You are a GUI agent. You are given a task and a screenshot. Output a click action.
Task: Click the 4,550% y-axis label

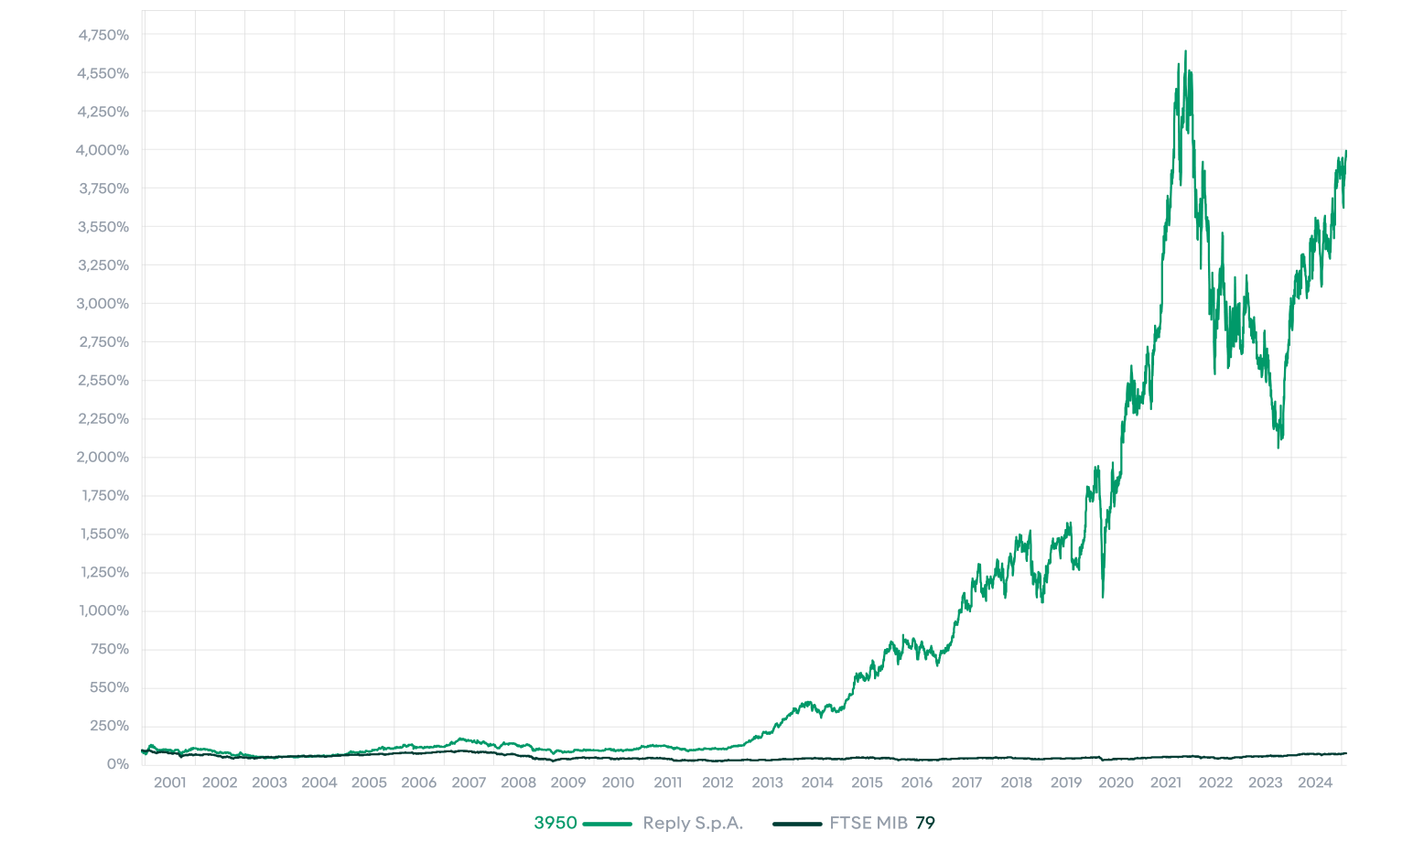click(x=103, y=73)
